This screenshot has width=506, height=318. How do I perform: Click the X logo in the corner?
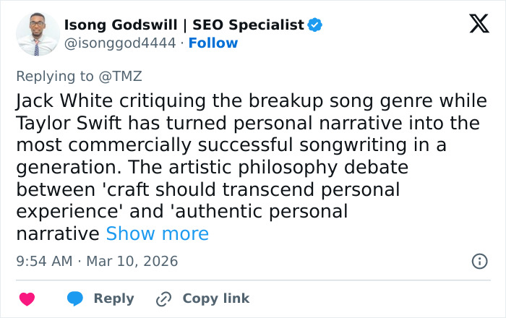point(479,25)
